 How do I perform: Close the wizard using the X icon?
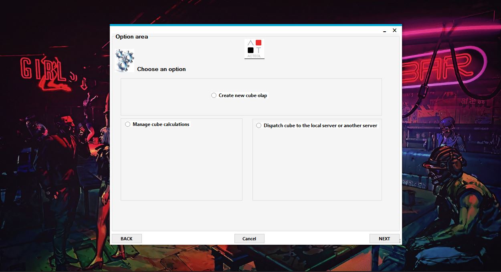pos(394,30)
